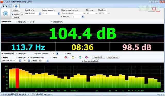Open Show on main screen dropdown
The image size is (165, 96).
coord(84,13)
